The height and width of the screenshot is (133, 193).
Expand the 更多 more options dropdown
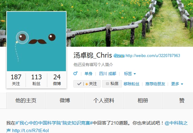(x=177, y=84)
